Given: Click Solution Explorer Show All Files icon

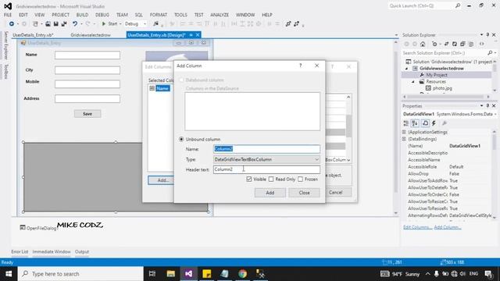Looking at the screenshot, I should click(x=471, y=44).
